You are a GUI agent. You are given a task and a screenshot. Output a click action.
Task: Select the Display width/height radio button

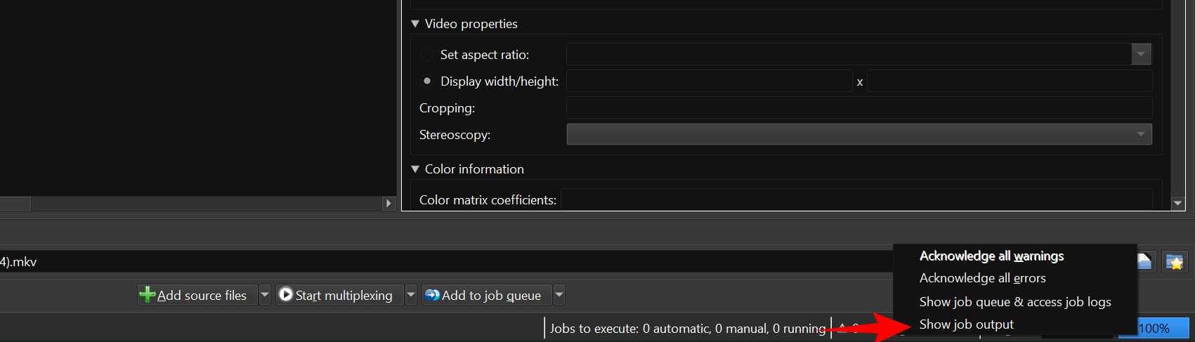click(426, 81)
